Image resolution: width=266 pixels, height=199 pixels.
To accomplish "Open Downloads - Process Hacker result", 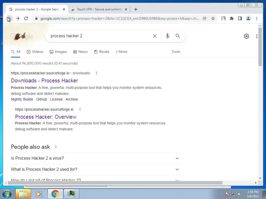I will [x=44, y=81].
